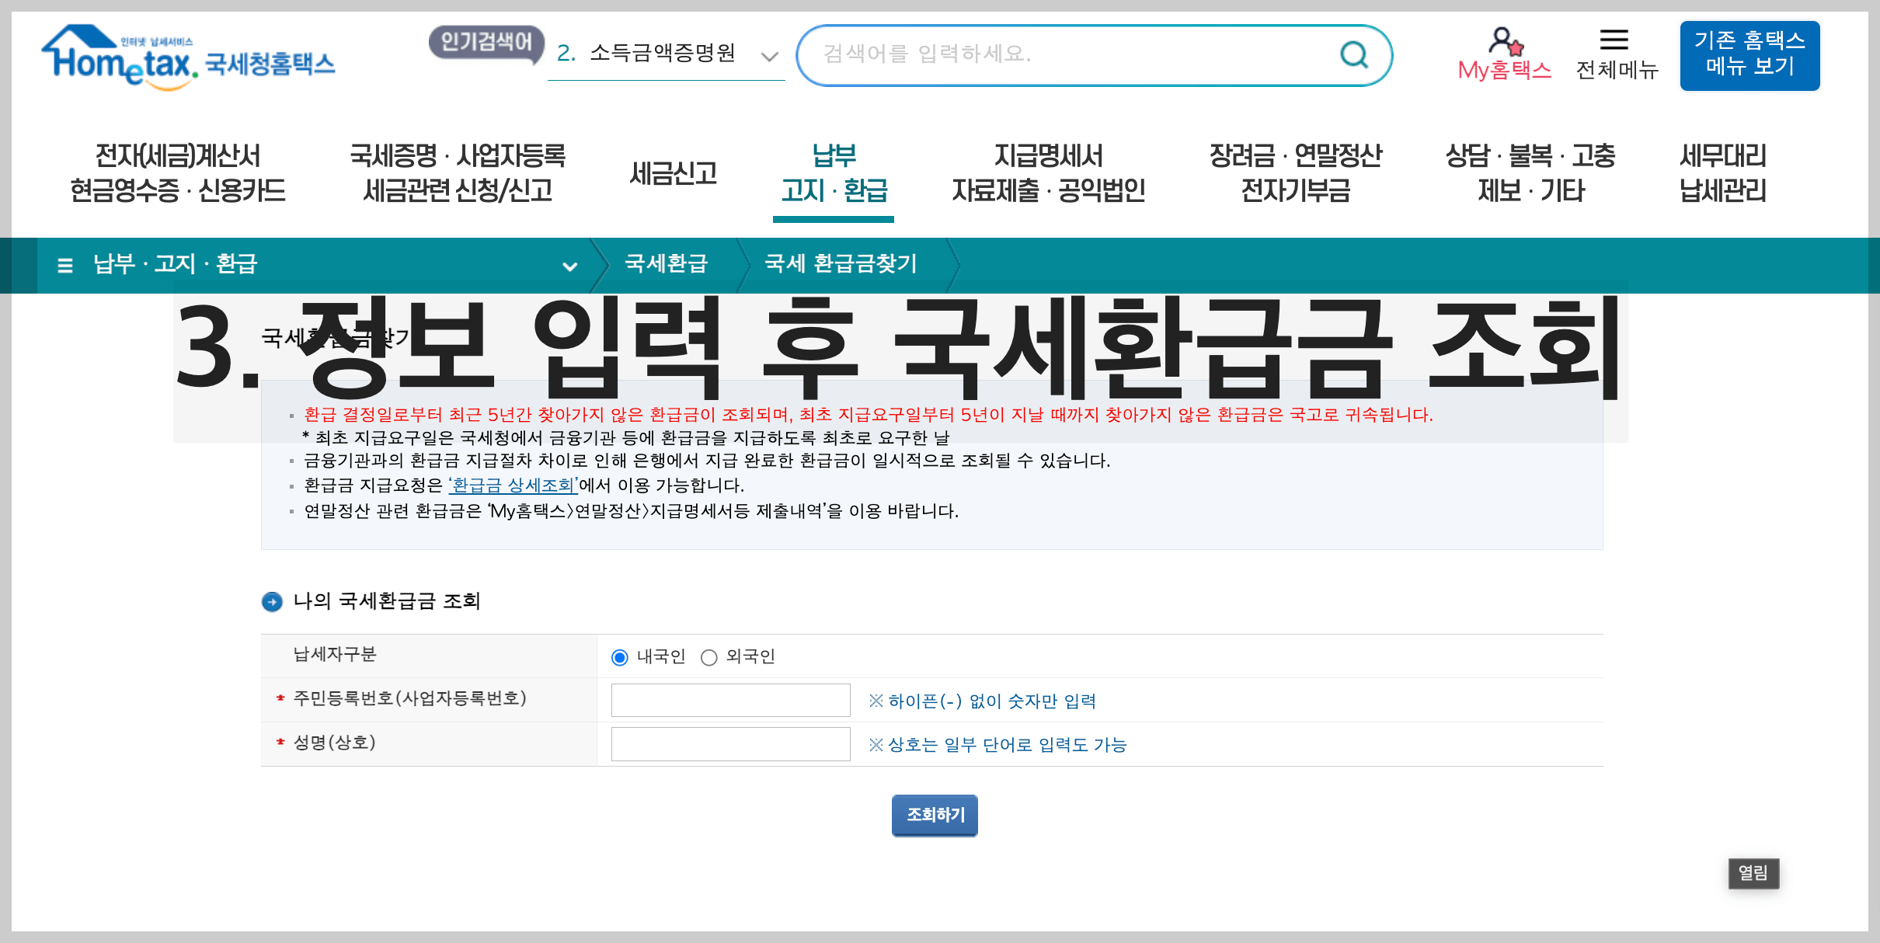Screen dimensions: 1880x943
Task: Open 장려금·연말정산 전자기부금 menu
Action: 1295,172
